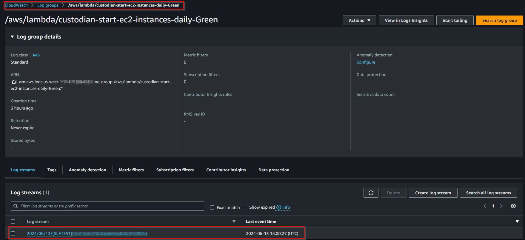Click page number 1 in pagination
The image size is (525, 240).
coord(493,206)
